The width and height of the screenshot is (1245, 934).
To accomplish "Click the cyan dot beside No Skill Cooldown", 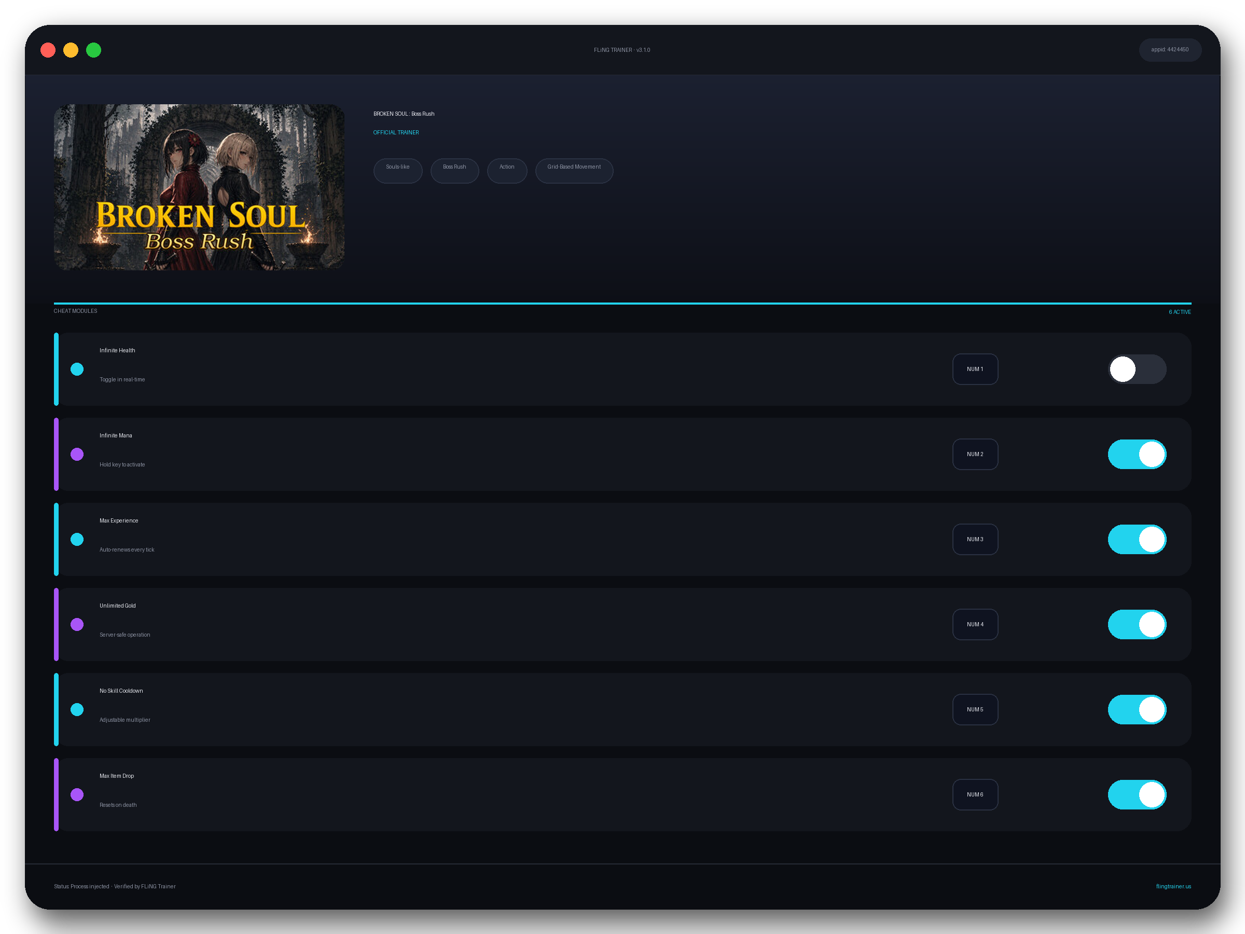I will pyautogui.click(x=77, y=709).
